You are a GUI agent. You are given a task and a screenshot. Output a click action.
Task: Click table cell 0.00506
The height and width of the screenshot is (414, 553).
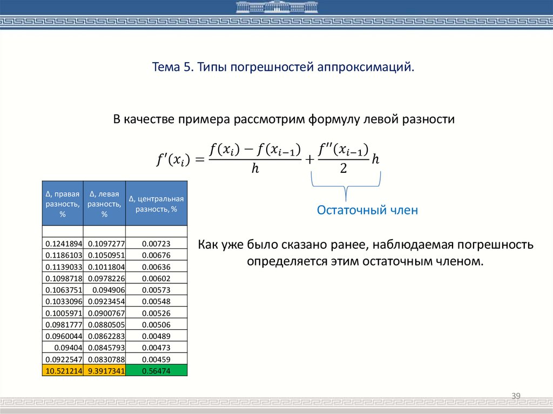tap(156, 324)
